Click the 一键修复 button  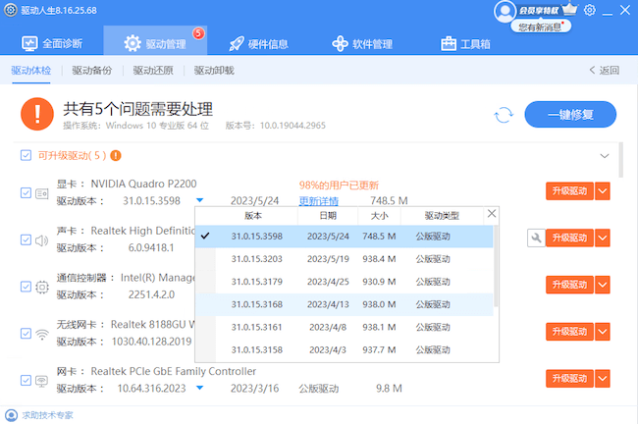[570, 114]
